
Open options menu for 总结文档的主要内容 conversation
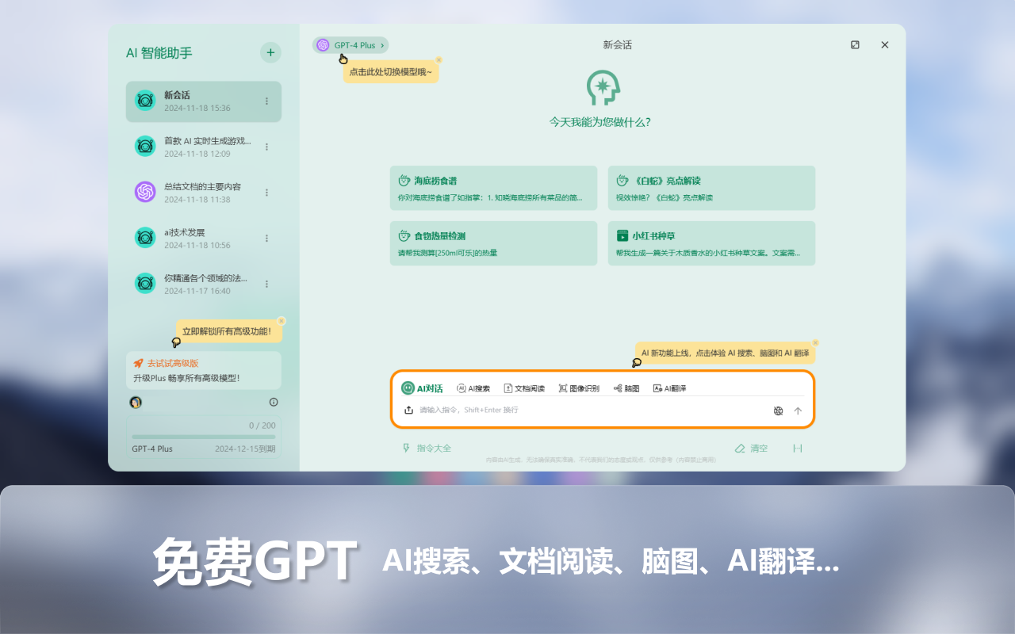tap(267, 193)
